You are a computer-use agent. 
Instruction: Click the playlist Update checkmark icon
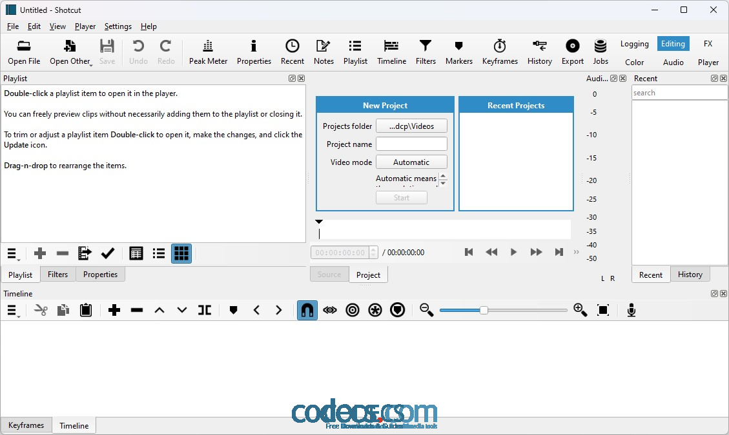[x=107, y=253]
